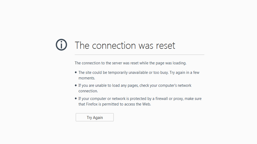The image size is (257, 144).
Task: Click the word "server" in the description
Action: pyautogui.click(x=116, y=63)
